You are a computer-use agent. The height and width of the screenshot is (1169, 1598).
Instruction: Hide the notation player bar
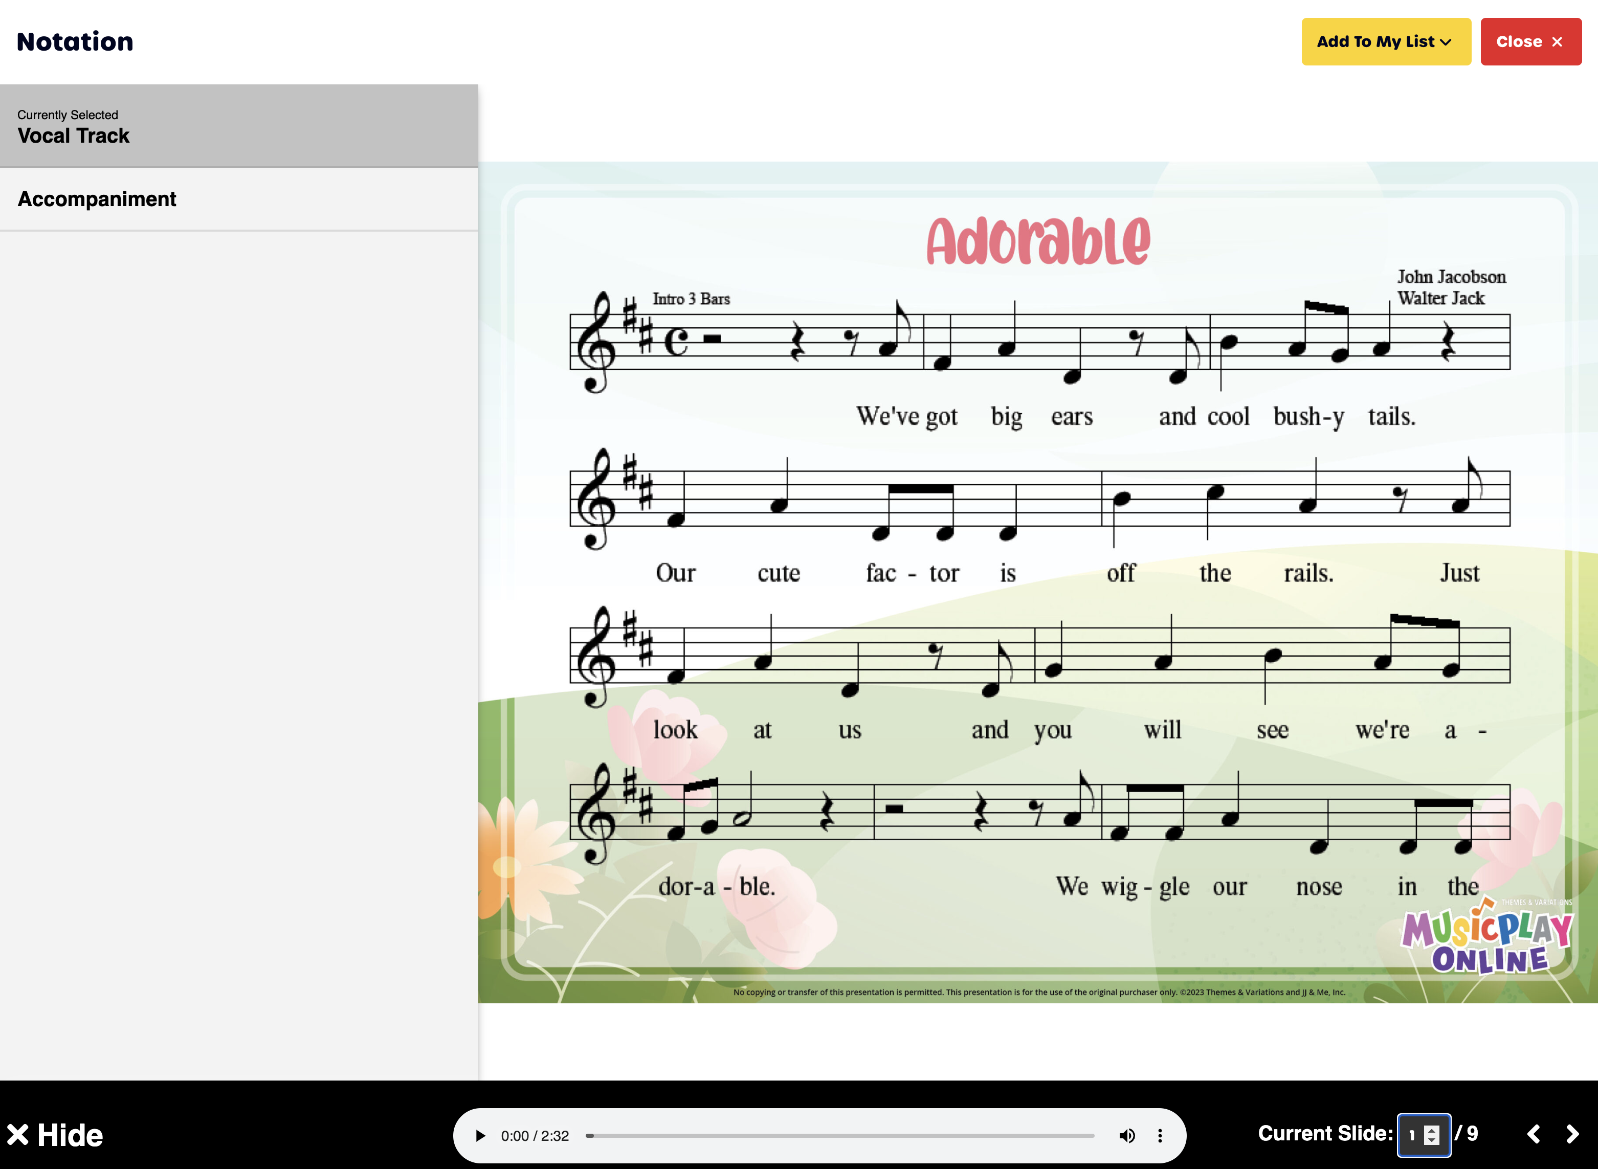[70, 1135]
